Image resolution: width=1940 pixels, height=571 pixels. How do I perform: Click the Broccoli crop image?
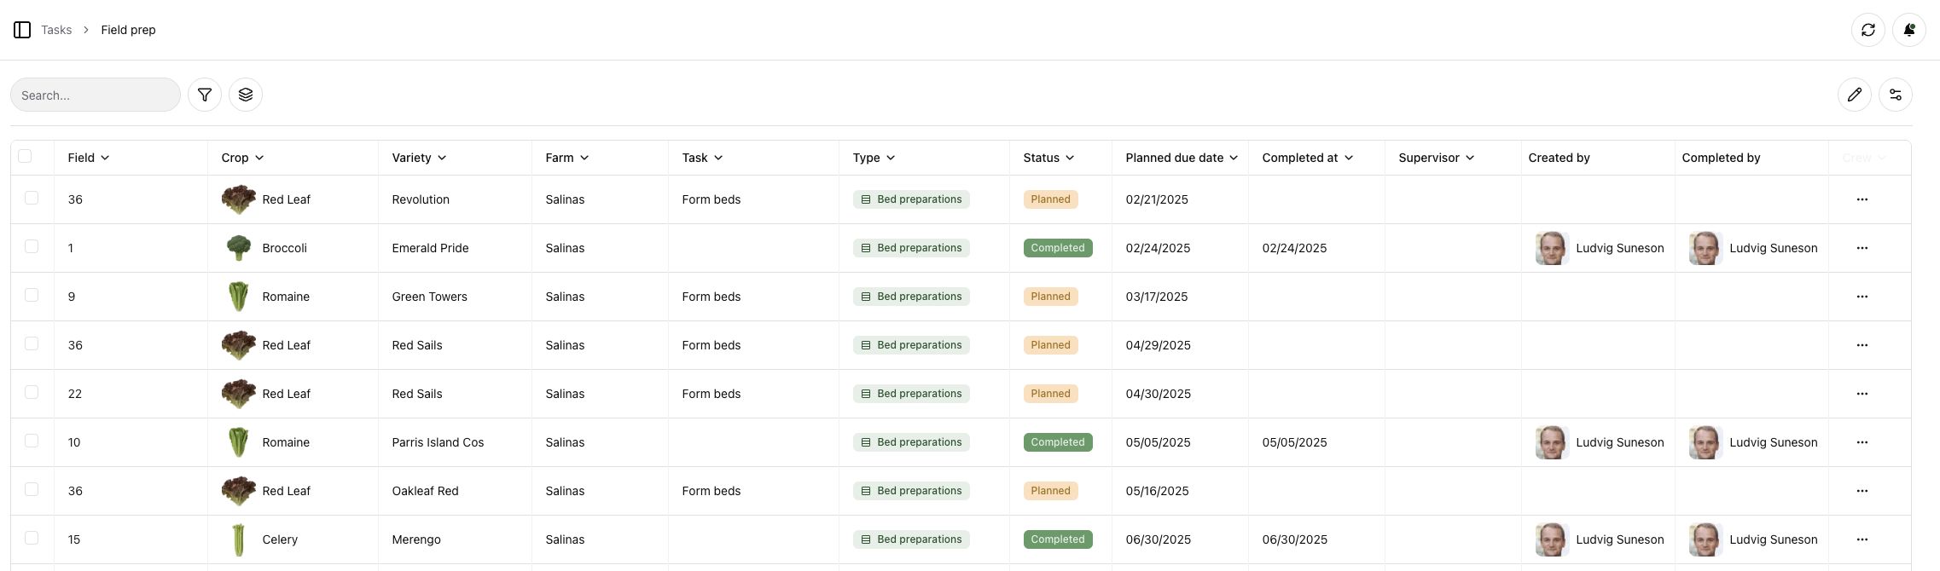tap(239, 248)
